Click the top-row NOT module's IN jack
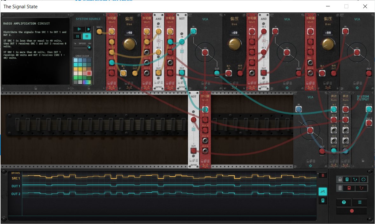The image size is (375, 224). pos(182,42)
